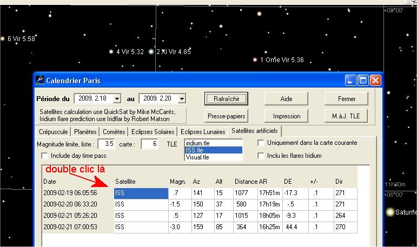Click the Alt column header
The width and height of the screenshot is (417, 247).
[219, 182]
